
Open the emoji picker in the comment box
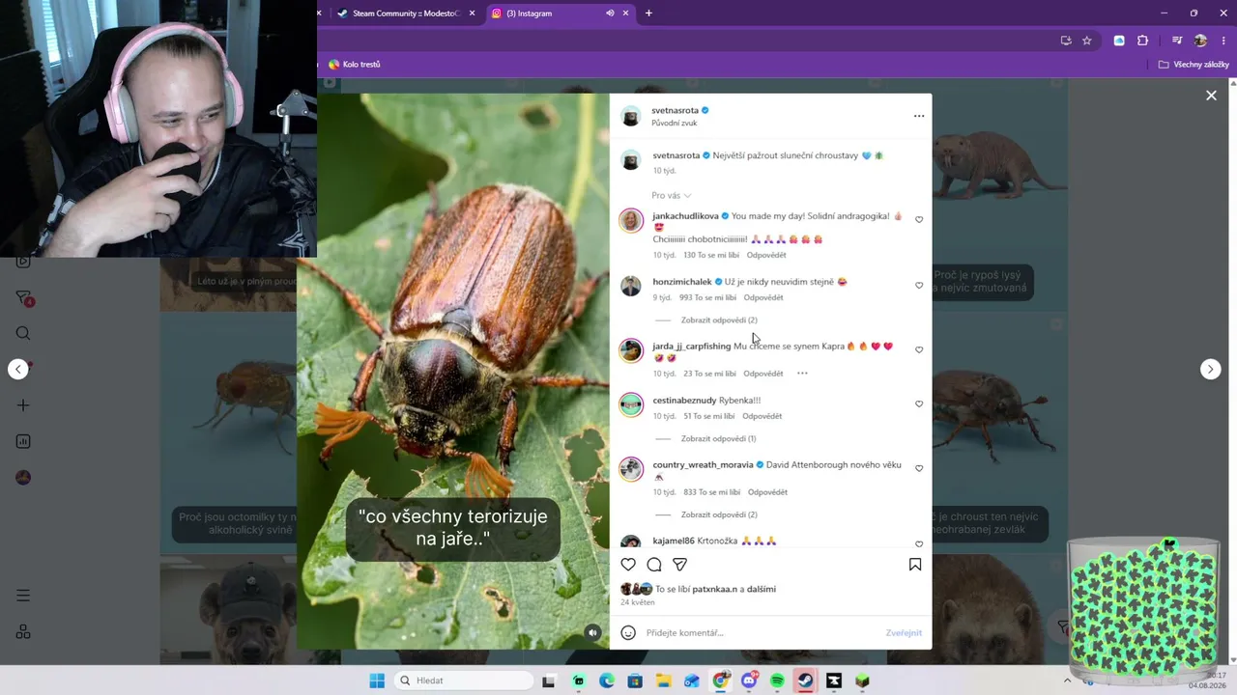point(628,633)
